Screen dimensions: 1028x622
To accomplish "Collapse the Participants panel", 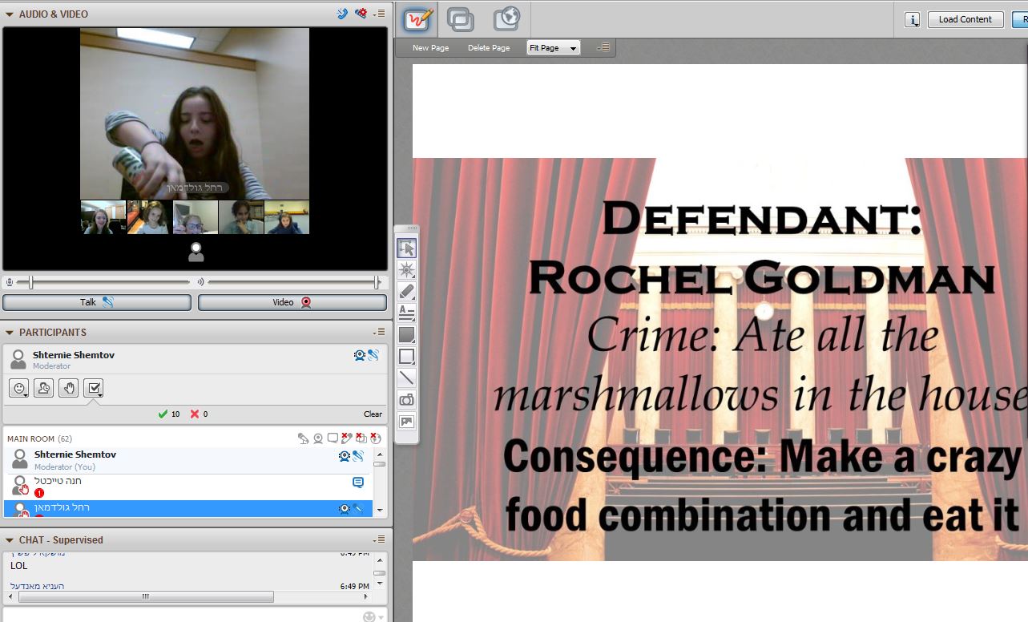I will [10, 333].
